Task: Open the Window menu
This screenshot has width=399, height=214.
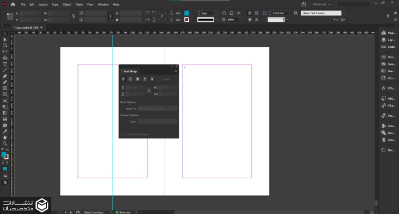Action: point(103,4)
